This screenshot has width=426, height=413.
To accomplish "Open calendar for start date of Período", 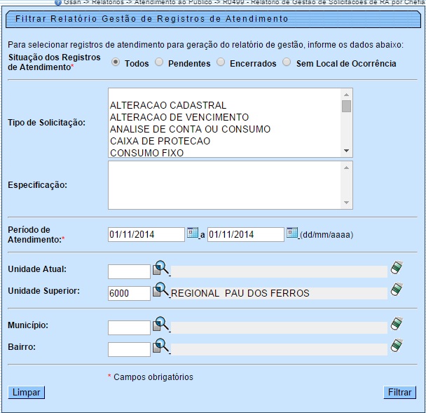I will [x=193, y=233].
